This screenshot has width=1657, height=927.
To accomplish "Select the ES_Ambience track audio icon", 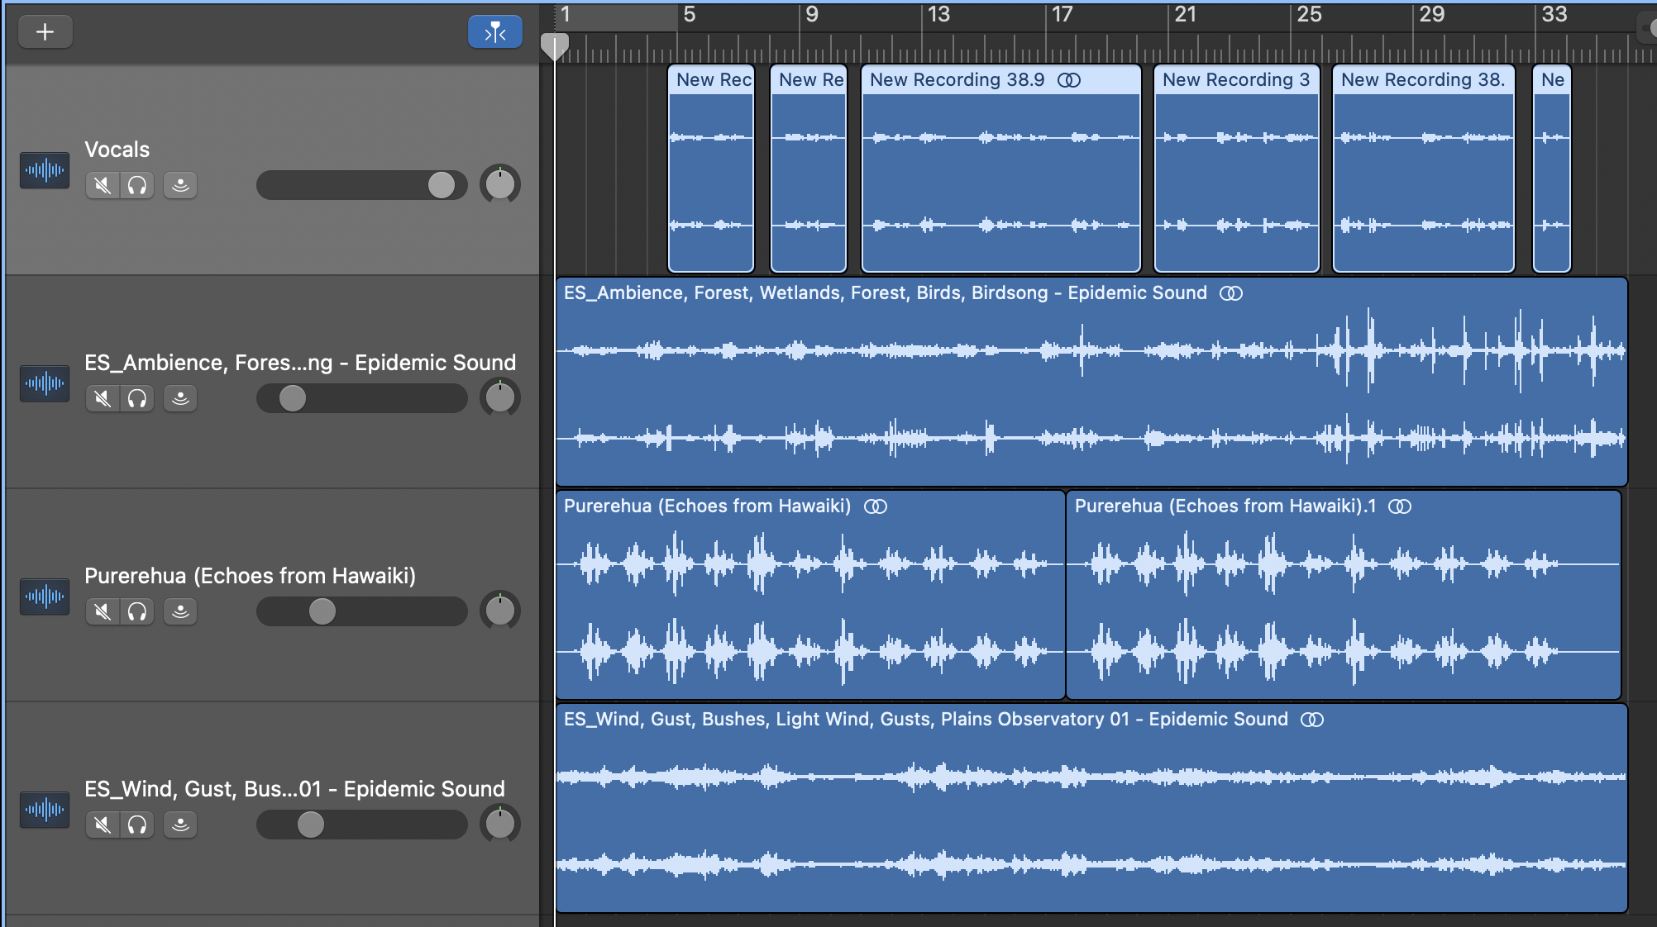I will [x=45, y=383].
